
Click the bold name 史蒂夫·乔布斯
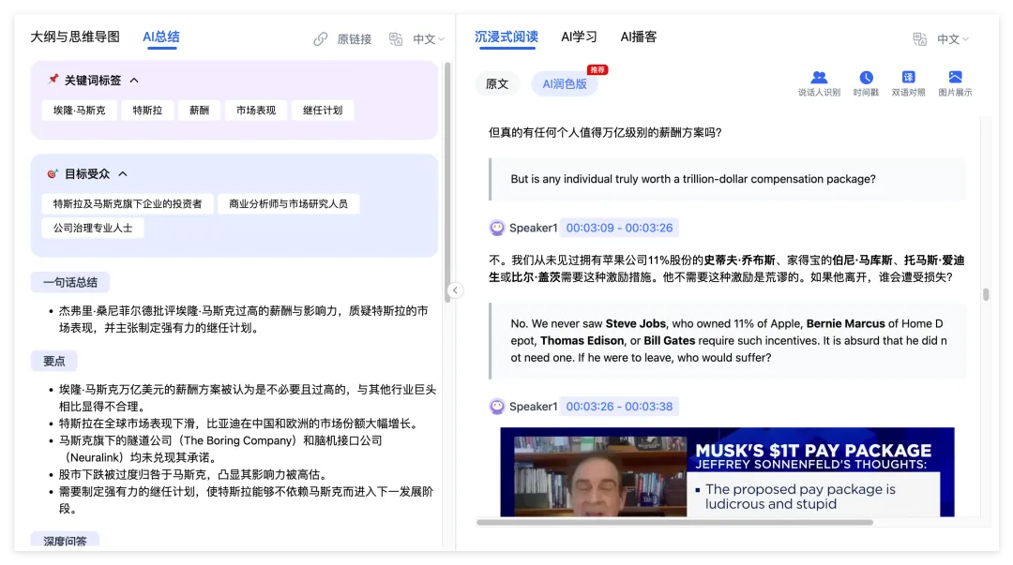coord(739,260)
